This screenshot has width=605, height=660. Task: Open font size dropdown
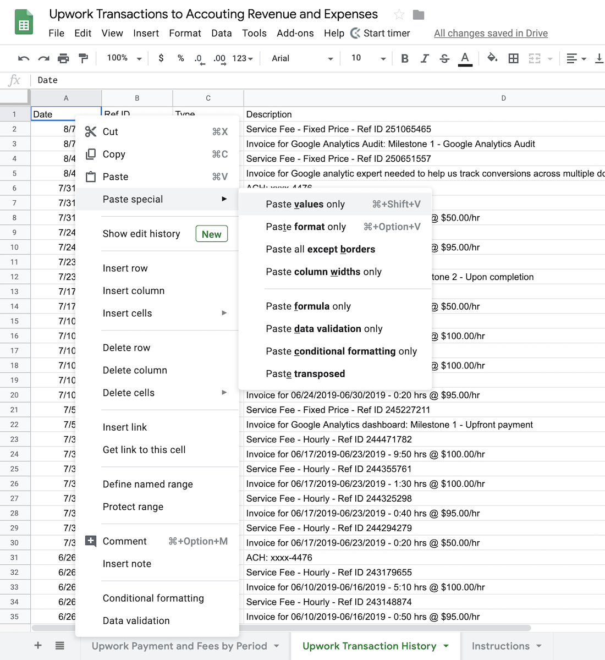[x=369, y=58]
